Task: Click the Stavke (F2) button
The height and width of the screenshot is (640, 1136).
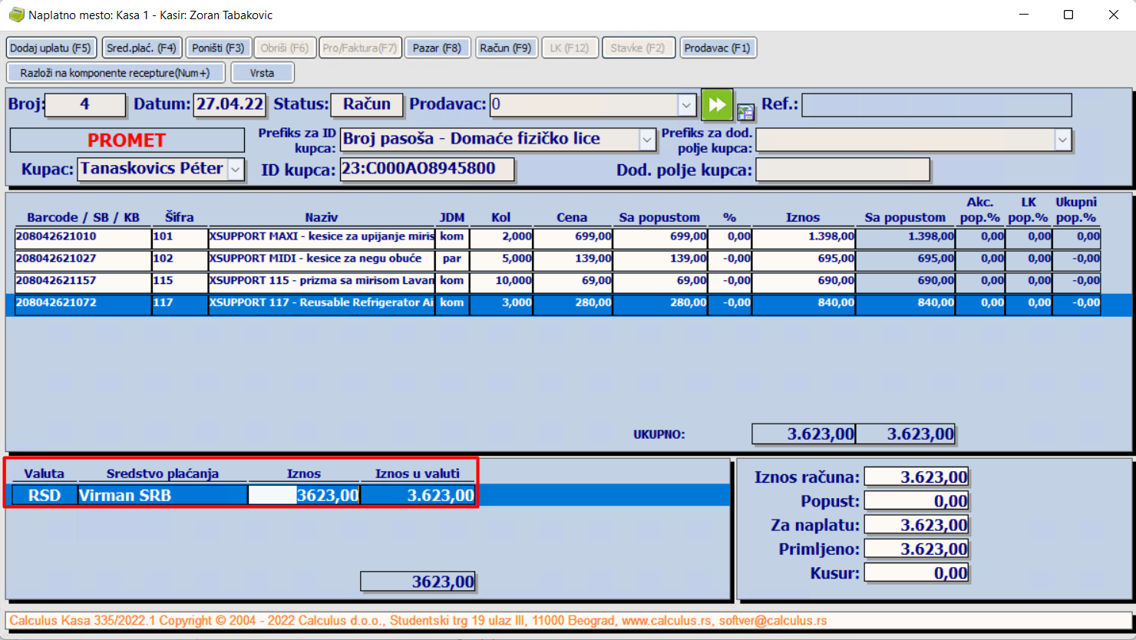Action: coord(638,48)
